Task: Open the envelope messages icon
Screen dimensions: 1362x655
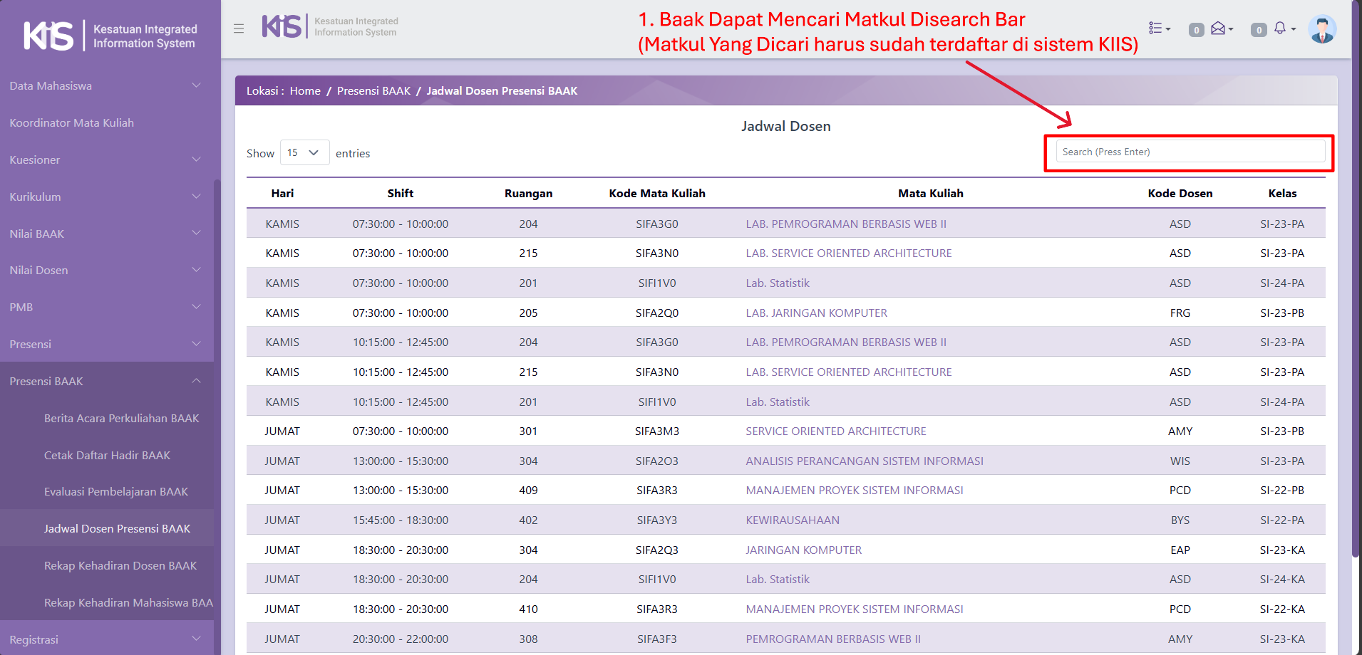Action: pos(1219,28)
